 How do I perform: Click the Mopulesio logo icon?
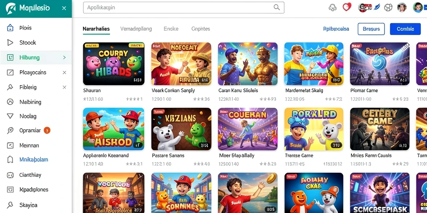point(10,8)
